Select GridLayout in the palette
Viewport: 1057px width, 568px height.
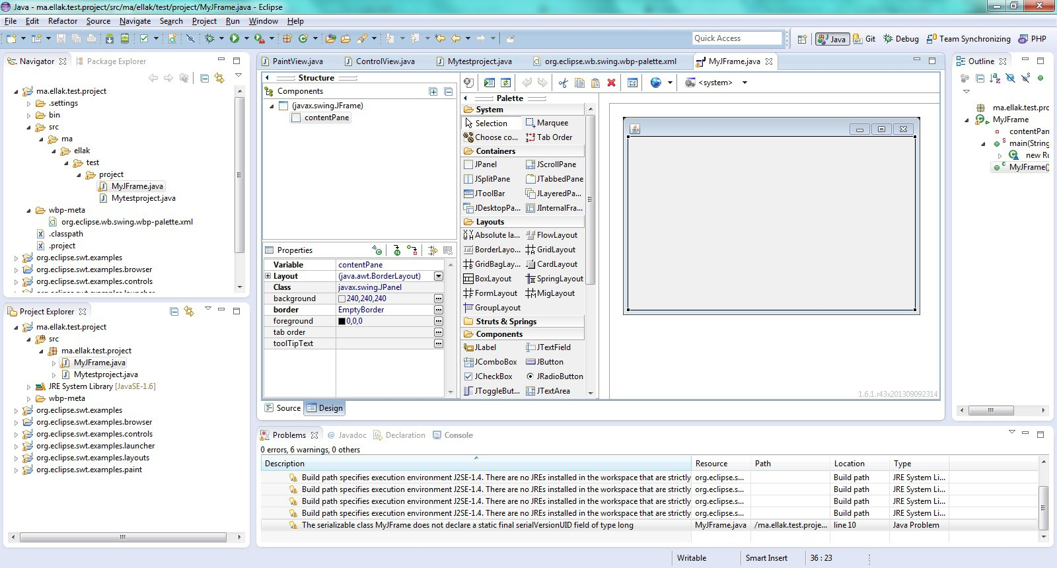[x=551, y=250]
